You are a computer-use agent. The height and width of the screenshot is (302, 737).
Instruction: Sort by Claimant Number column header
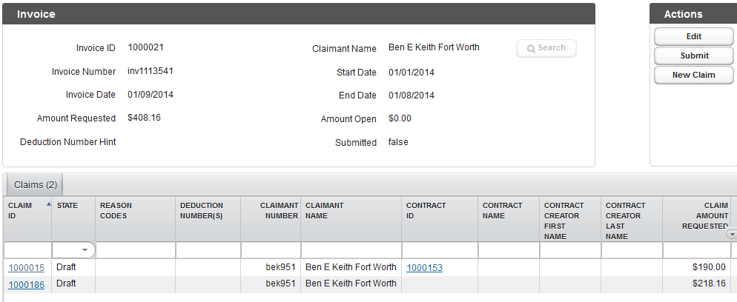coord(279,210)
